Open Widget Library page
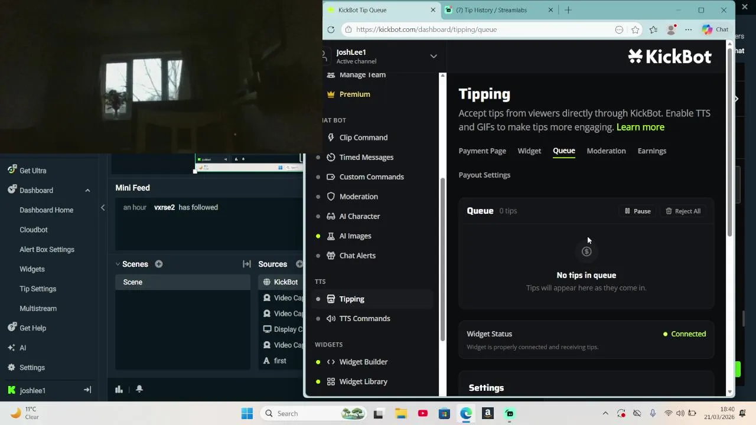 363,381
